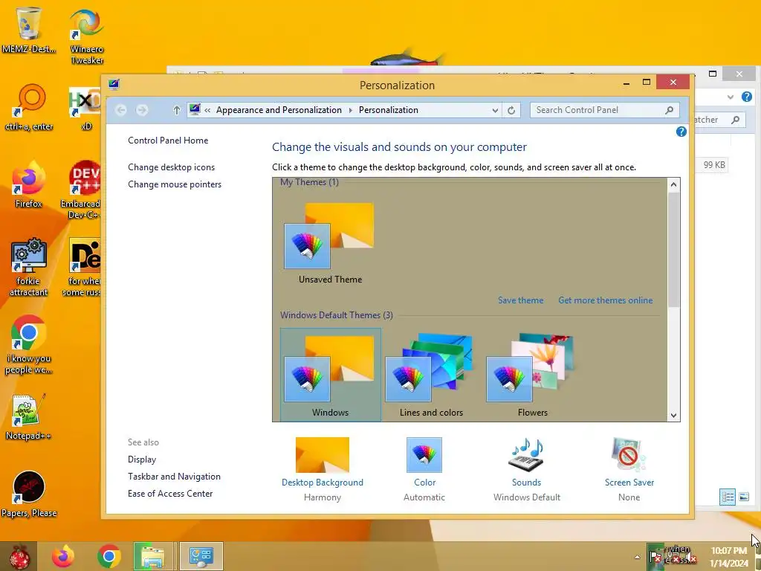Show hidden system tray icons
The height and width of the screenshot is (571, 761).
[637, 557]
